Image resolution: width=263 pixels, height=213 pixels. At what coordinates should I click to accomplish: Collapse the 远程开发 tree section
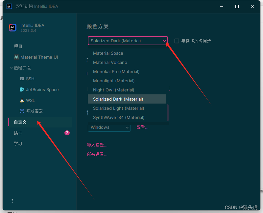(x=11, y=68)
